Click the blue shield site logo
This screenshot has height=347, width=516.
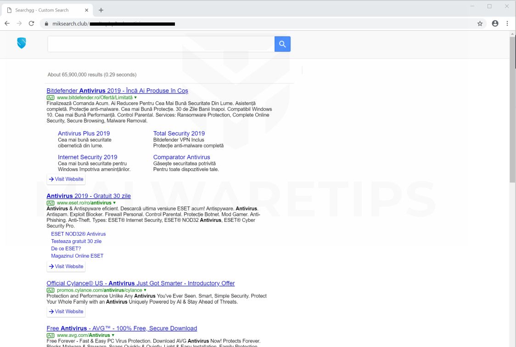22,43
